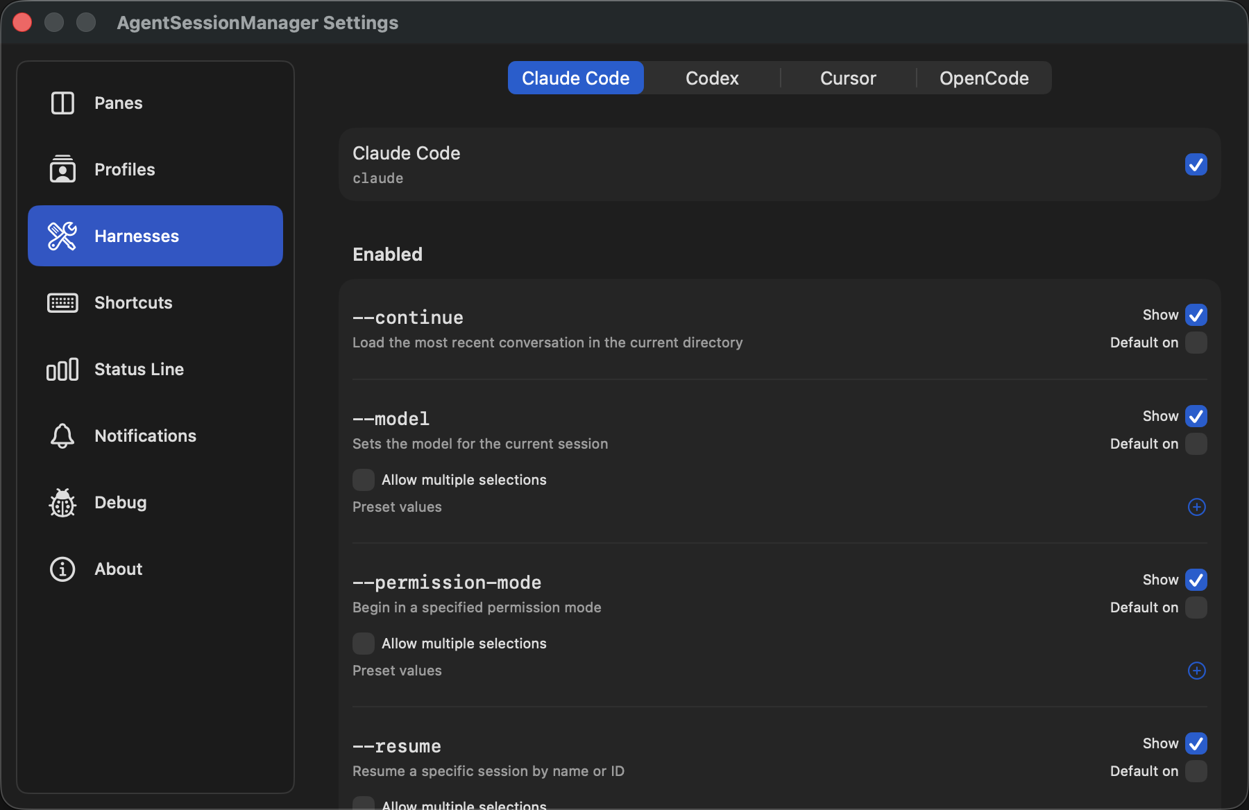This screenshot has width=1249, height=810.
Task: Click 'Resume a specific session by name or ID'
Action: click(488, 771)
